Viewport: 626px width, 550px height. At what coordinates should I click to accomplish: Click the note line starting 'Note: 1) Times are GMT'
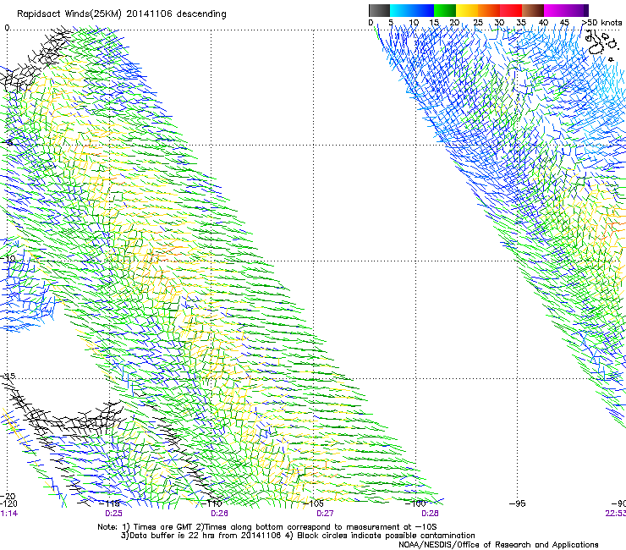coord(267,527)
